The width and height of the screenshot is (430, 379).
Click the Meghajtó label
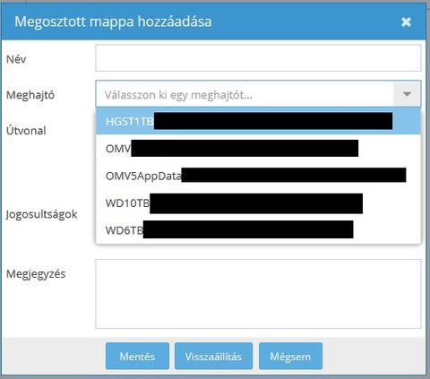click(30, 95)
